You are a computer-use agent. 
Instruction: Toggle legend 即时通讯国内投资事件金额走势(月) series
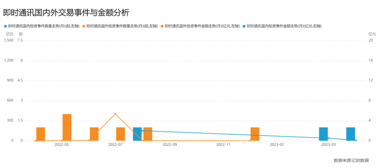click(282, 26)
